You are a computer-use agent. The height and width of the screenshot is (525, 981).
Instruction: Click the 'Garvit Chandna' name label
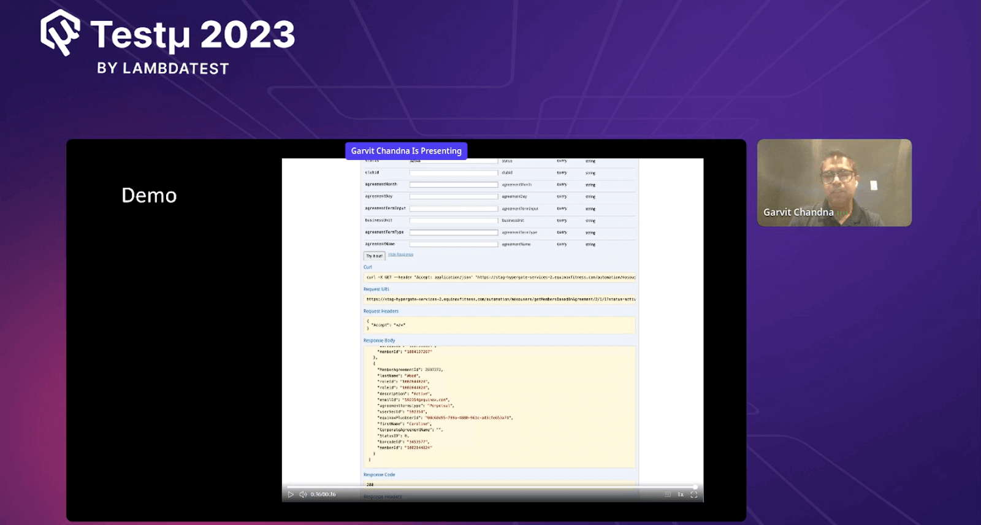tap(798, 212)
